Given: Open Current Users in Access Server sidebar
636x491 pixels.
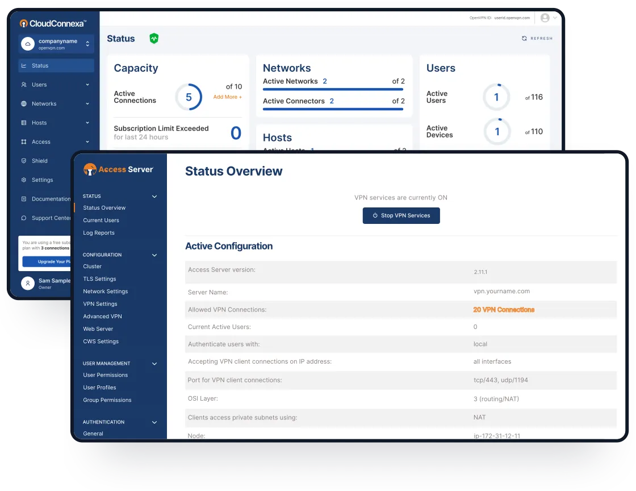Looking at the screenshot, I should click(x=101, y=220).
